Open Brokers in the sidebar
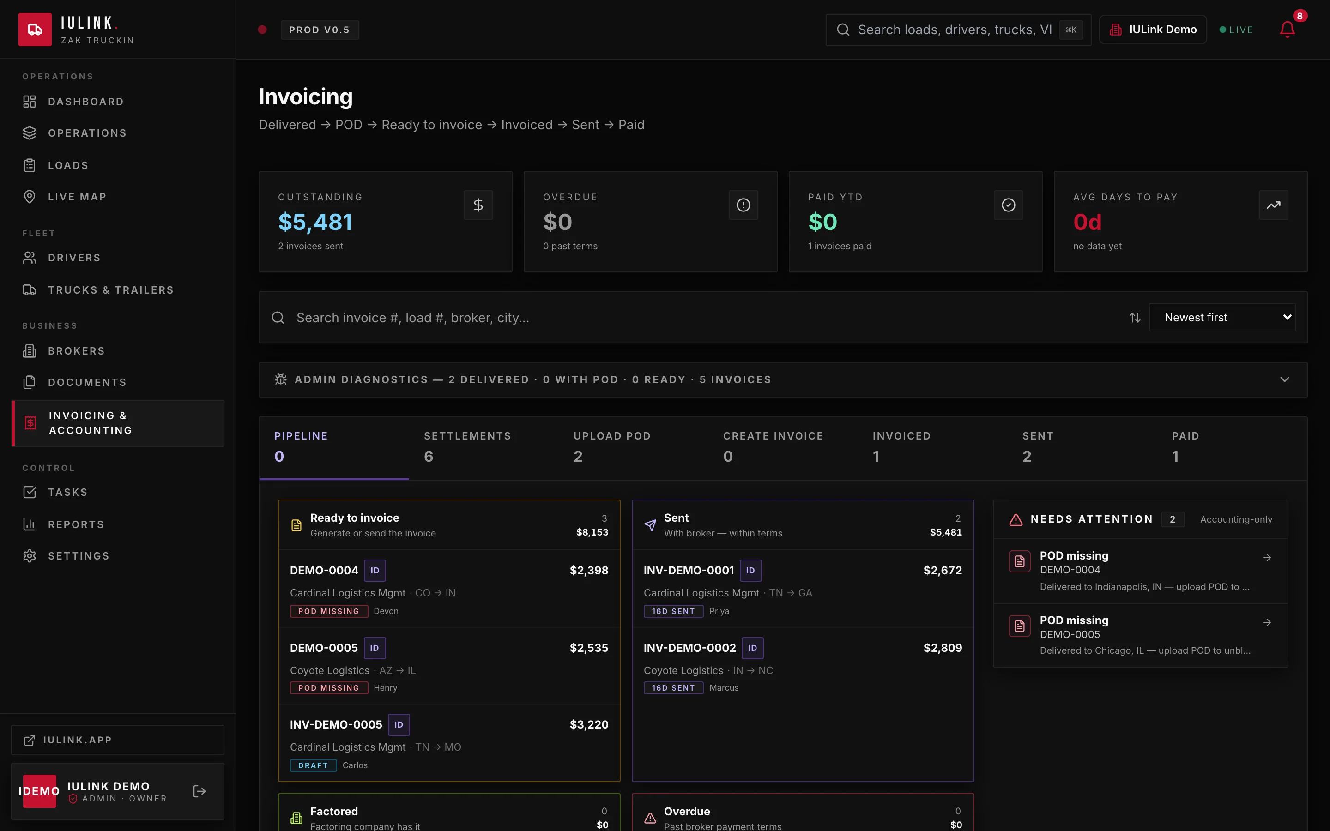Viewport: 1330px width, 831px height. tap(118, 351)
